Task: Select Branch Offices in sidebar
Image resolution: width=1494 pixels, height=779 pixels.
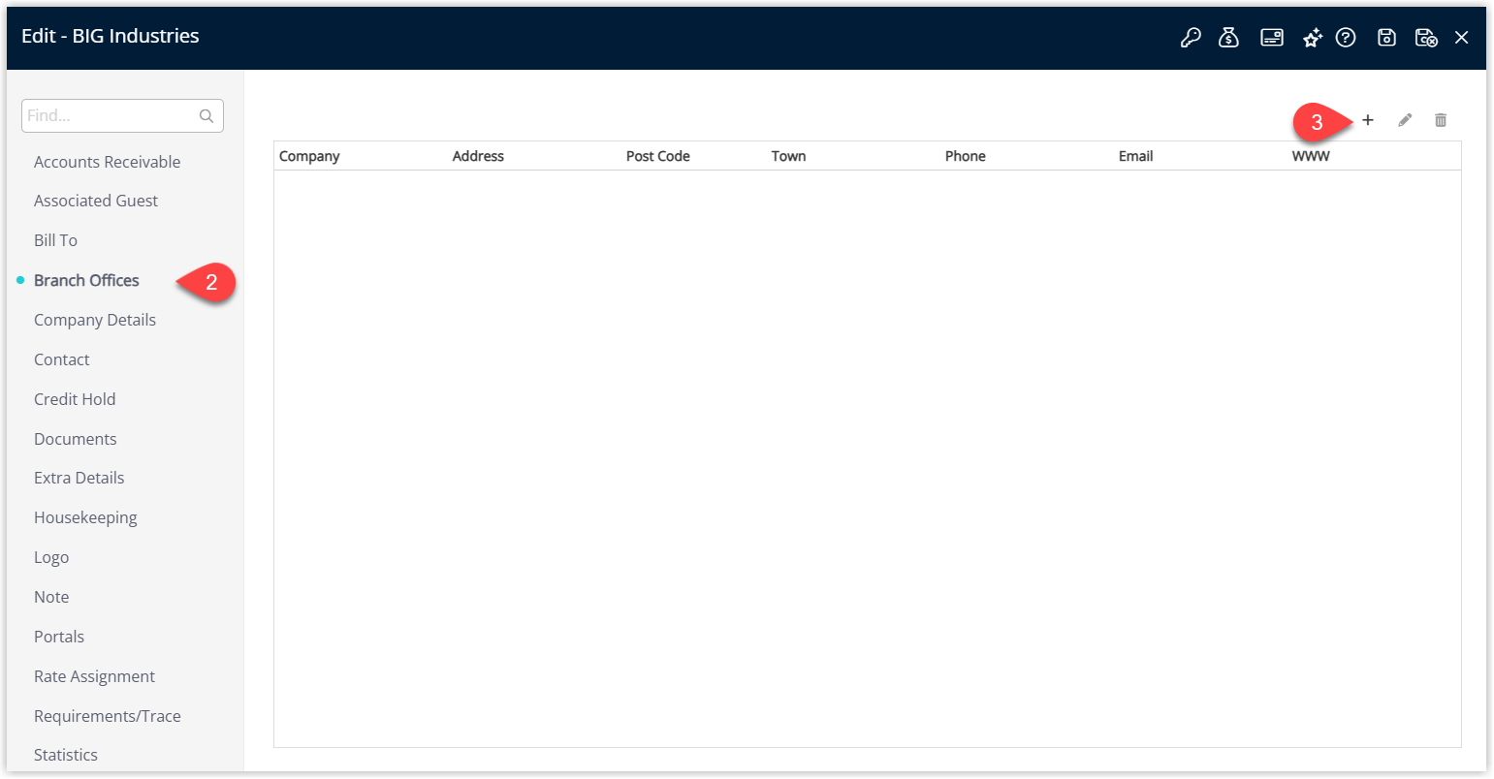Action: pos(86,280)
